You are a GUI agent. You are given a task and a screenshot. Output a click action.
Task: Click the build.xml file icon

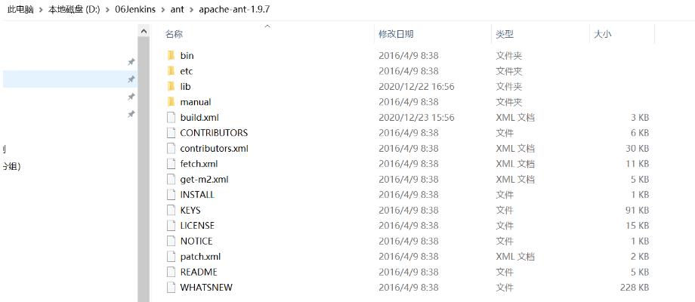(171, 117)
